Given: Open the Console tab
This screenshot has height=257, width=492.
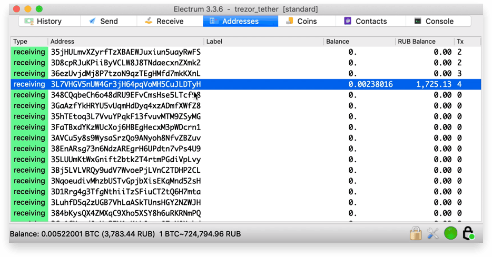Looking at the screenshot, I should pos(439,21).
